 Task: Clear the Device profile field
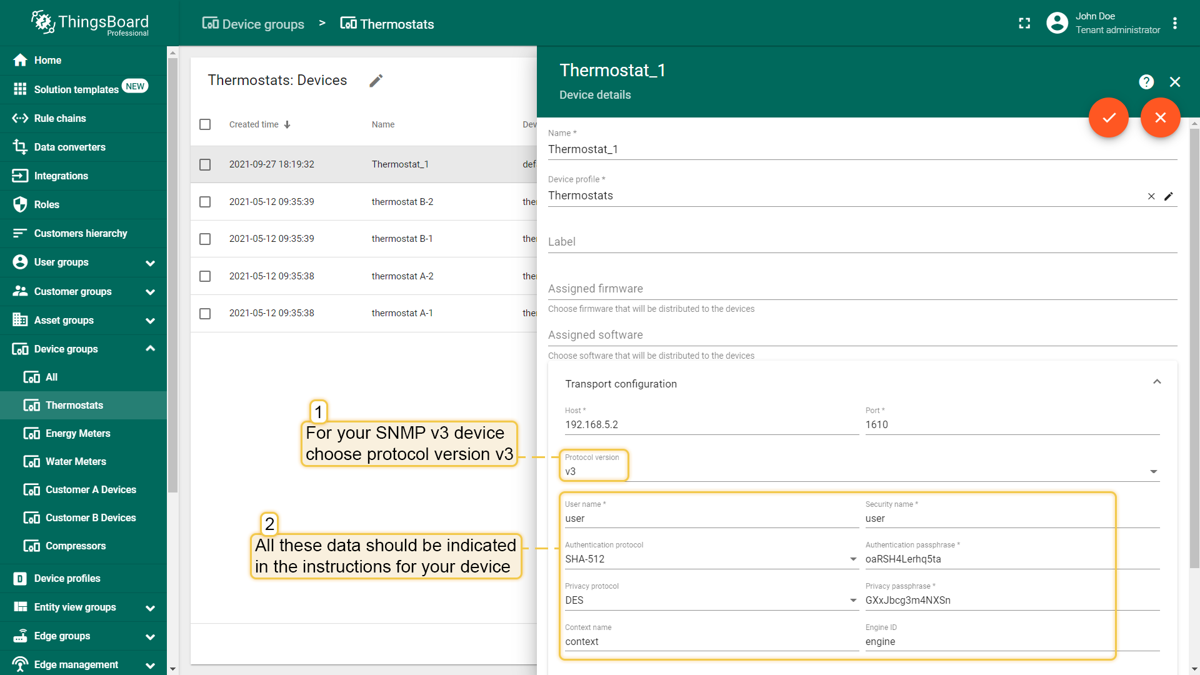(x=1151, y=196)
